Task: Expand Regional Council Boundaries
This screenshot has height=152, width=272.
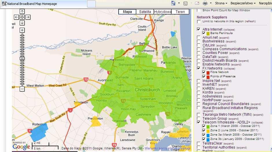Action: tap(256, 104)
